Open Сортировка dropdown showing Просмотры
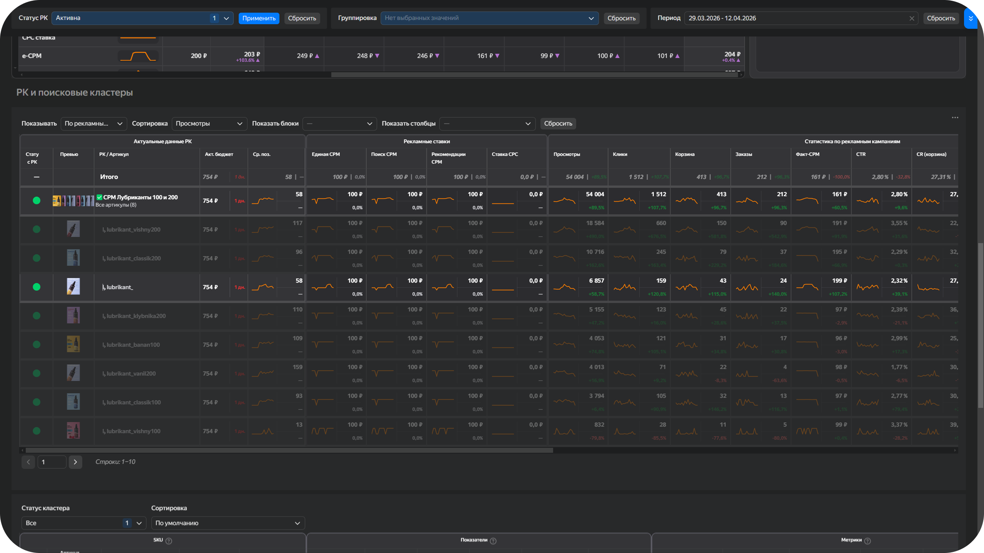Image resolution: width=984 pixels, height=553 pixels. tap(209, 124)
